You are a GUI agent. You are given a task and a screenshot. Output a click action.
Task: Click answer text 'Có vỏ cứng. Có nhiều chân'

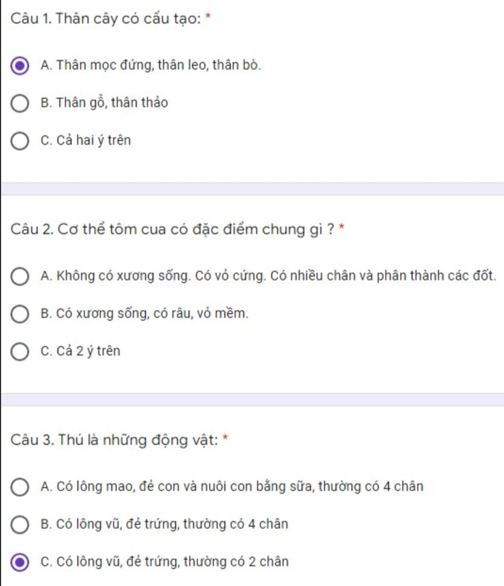click(x=260, y=276)
